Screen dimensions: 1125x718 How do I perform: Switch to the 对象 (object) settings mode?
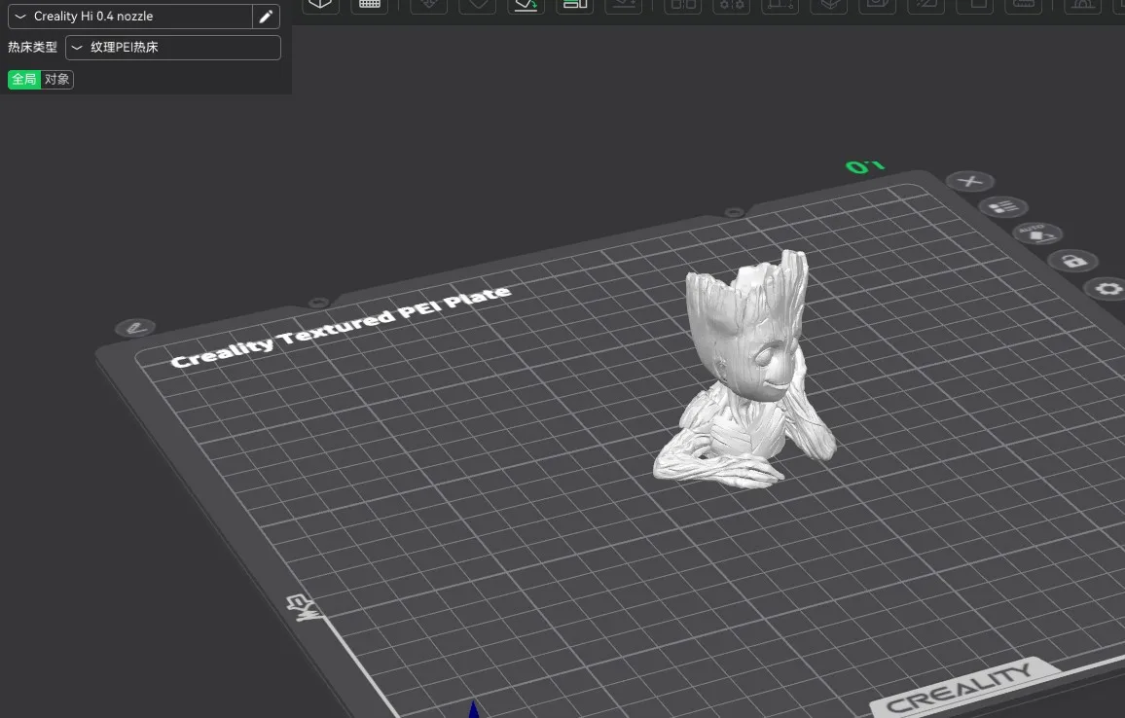tap(57, 79)
